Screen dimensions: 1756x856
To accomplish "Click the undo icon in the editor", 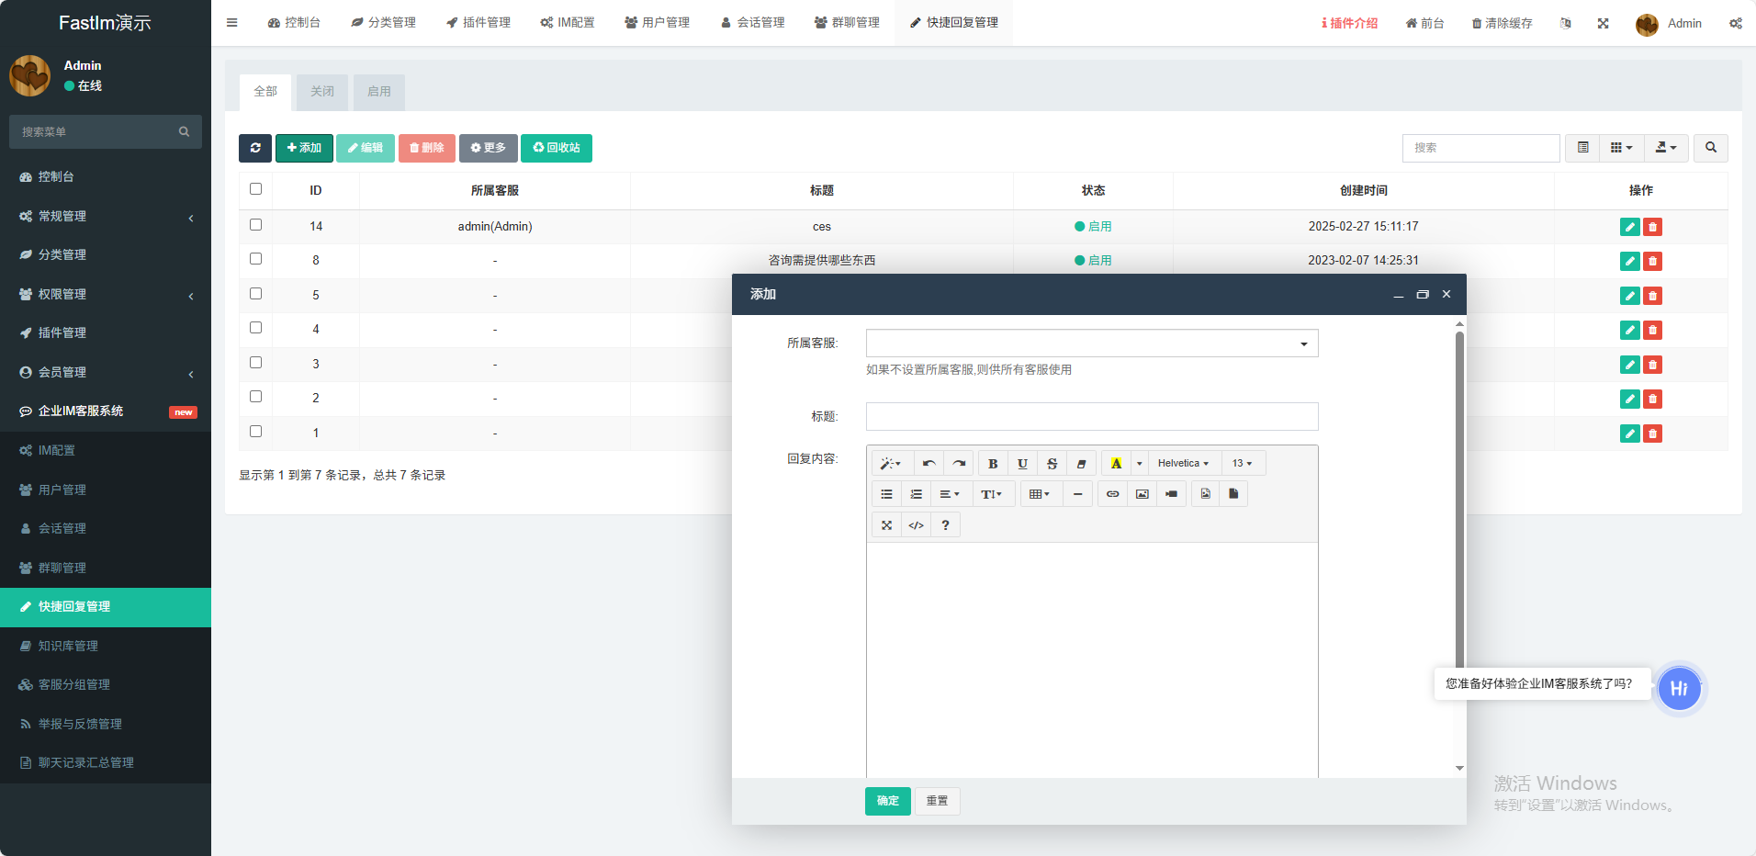I will 929,464.
